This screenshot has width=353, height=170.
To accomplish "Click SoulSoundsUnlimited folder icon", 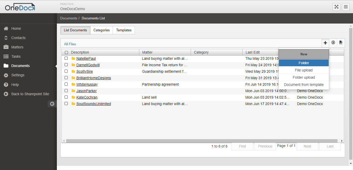I will [x=73, y=104].
